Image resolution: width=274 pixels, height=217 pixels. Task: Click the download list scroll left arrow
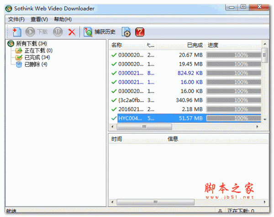pos(112,127)
